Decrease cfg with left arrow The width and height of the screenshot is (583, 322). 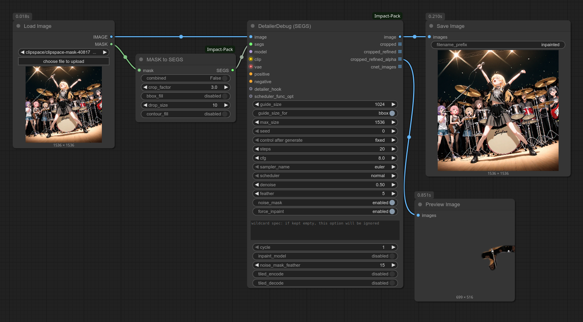pyautogui.click(x=257, y=158)
